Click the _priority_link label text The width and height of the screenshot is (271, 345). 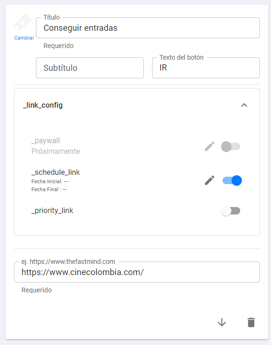point(52,210)
